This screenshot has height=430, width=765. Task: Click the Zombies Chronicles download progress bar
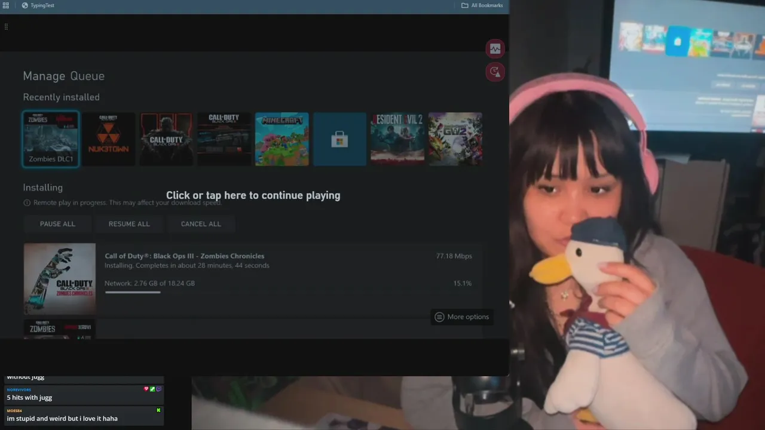288,292
